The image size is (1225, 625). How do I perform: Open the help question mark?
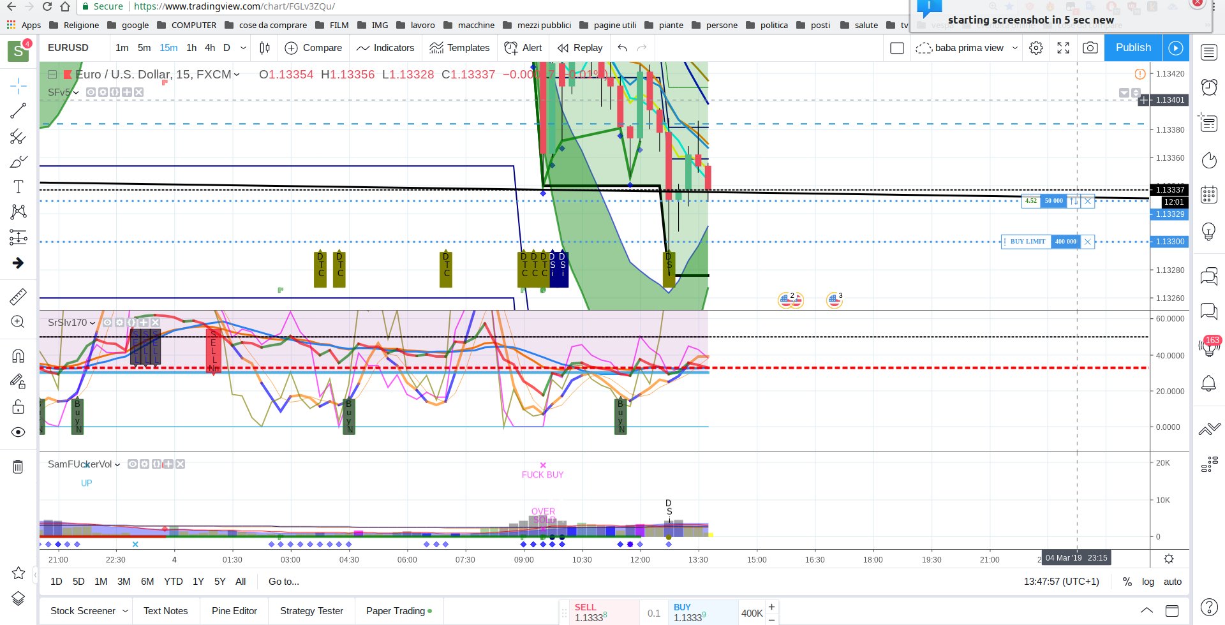(x=1209, y=607)
